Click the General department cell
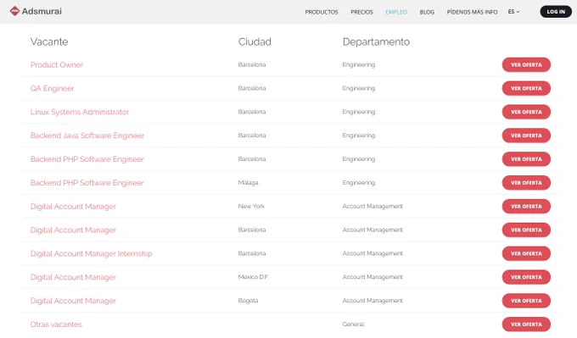 click(x=353, y=324)
